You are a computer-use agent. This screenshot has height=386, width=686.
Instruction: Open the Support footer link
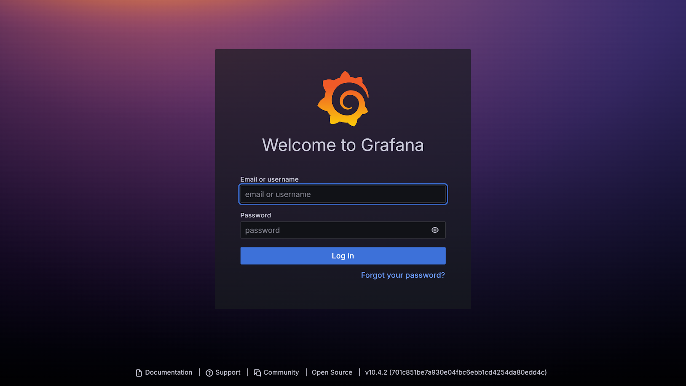223,373
